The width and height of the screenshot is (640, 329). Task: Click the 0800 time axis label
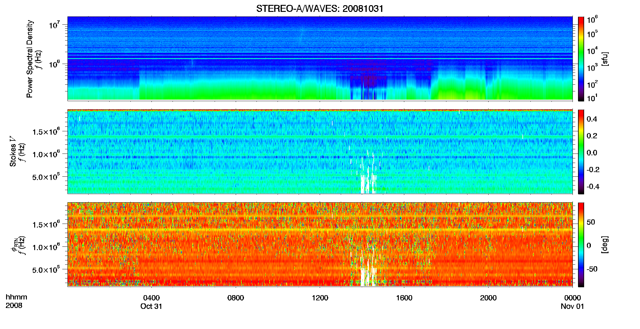click(236, 298)
